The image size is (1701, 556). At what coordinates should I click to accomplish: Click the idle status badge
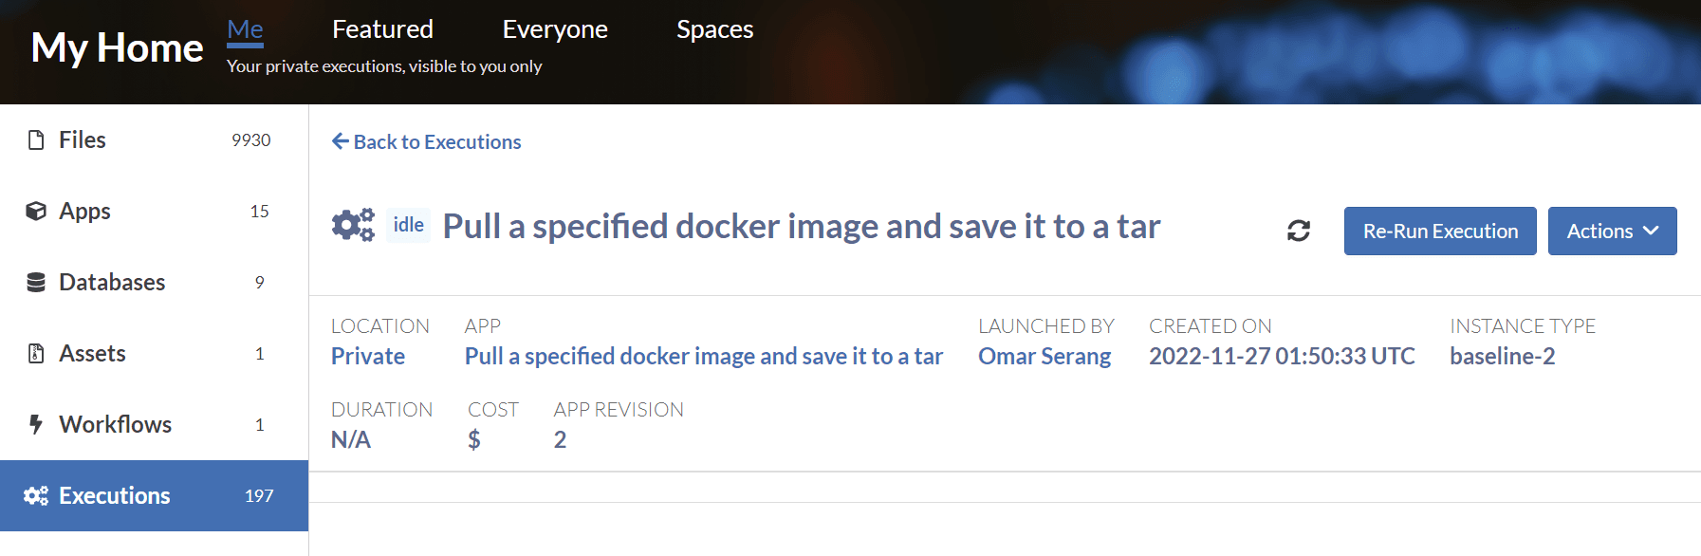408,225
